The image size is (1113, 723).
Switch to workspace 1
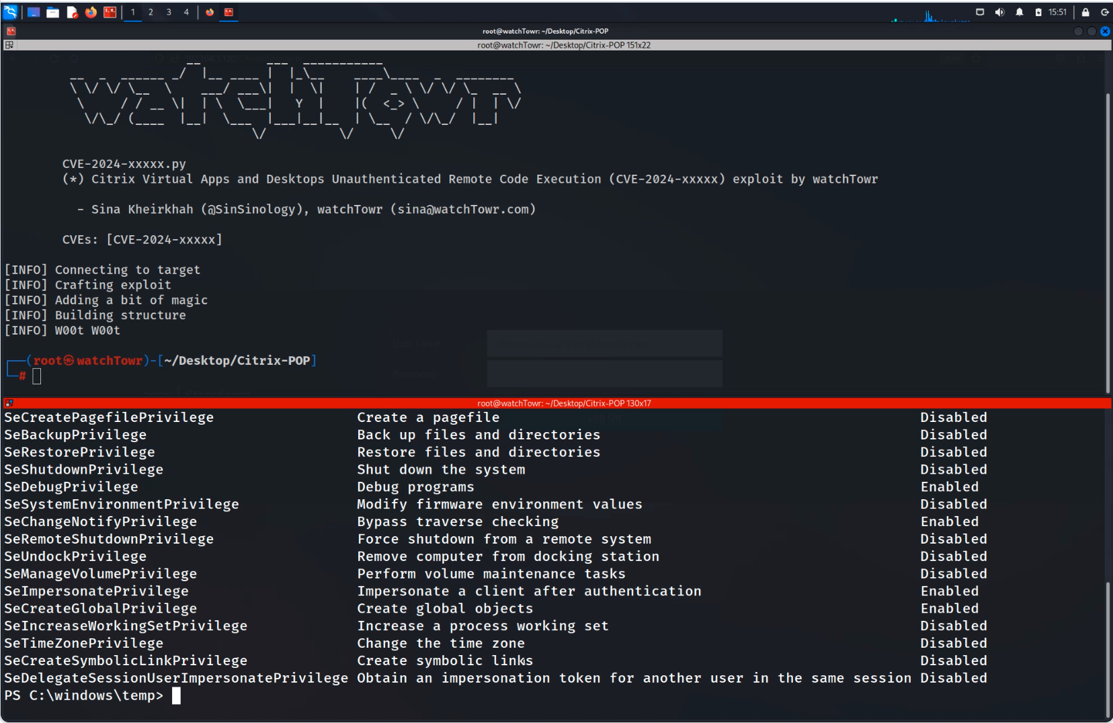(x=133, y=12)
